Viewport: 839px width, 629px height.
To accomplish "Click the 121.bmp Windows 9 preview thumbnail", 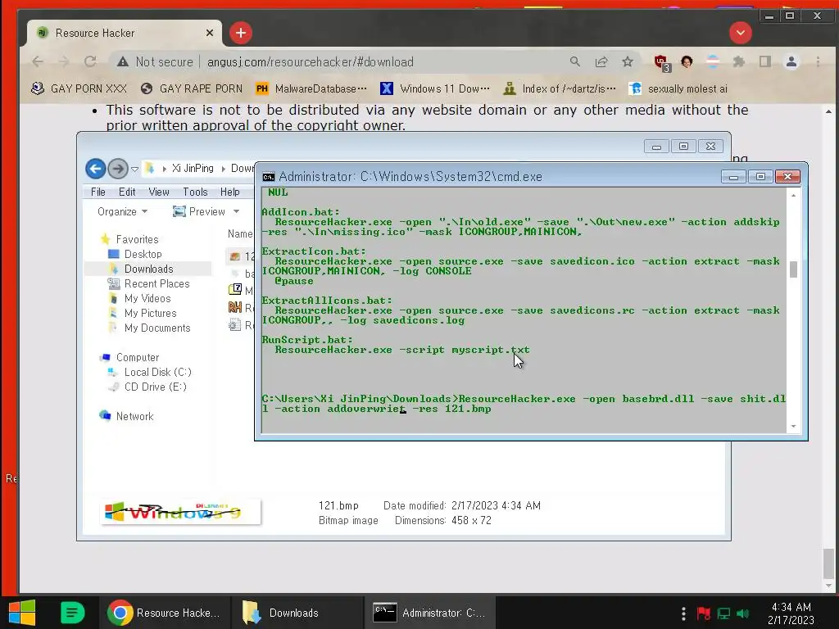I will pyautogui.click(x=180, y=512).
